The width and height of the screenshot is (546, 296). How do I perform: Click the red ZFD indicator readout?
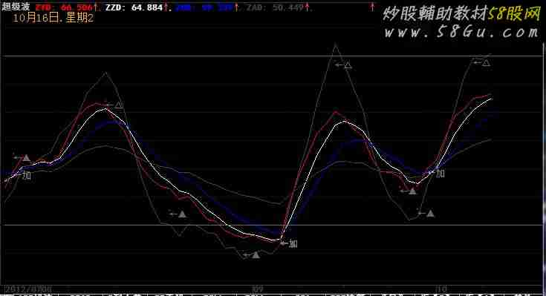[x=64, y=7]
